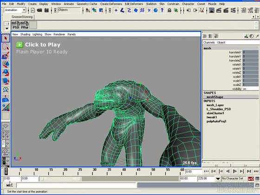Click the question mark help icon
260x195 pixels.
pos(162,10)
